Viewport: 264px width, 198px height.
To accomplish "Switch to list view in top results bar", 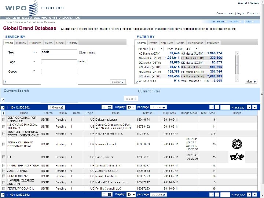I will coord(104,107).
